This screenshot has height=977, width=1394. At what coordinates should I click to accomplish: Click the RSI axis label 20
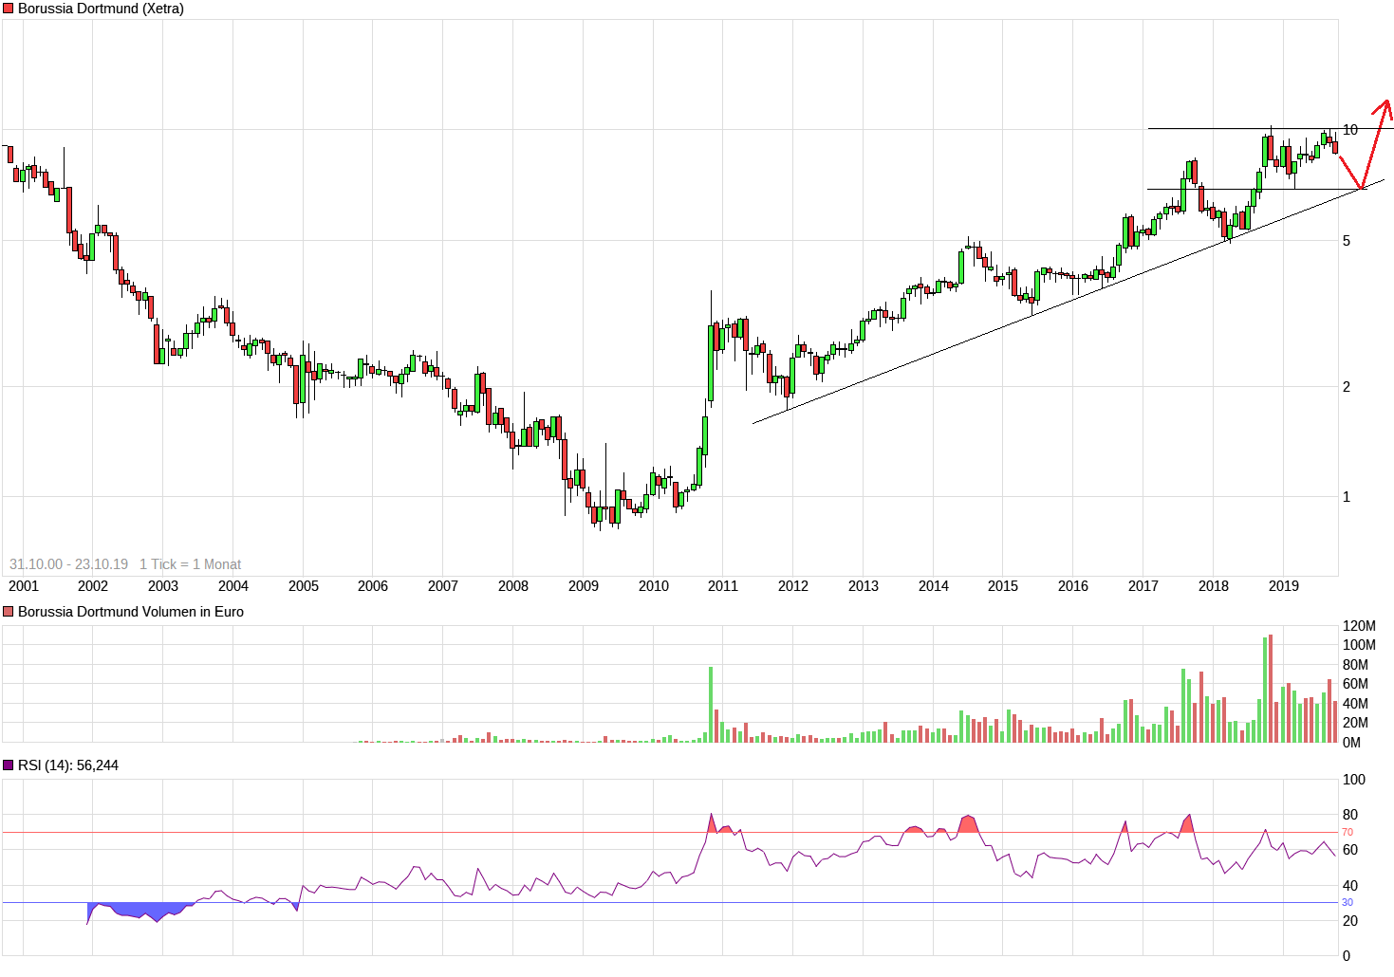pyautogui.click(x=1350, y=921)
